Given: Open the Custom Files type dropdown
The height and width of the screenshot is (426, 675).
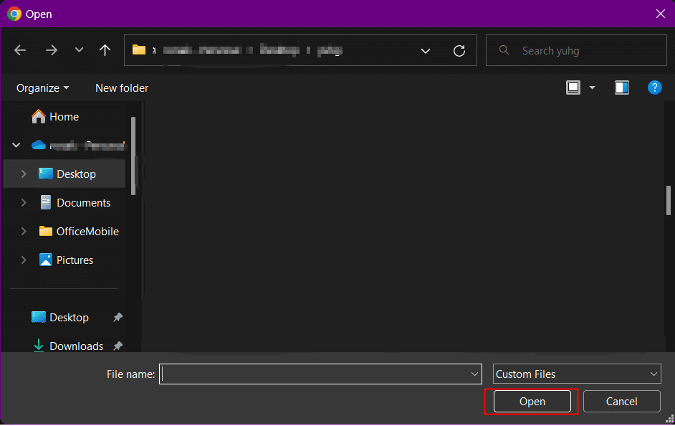Looking at the screenshot, I should (577, 374).
